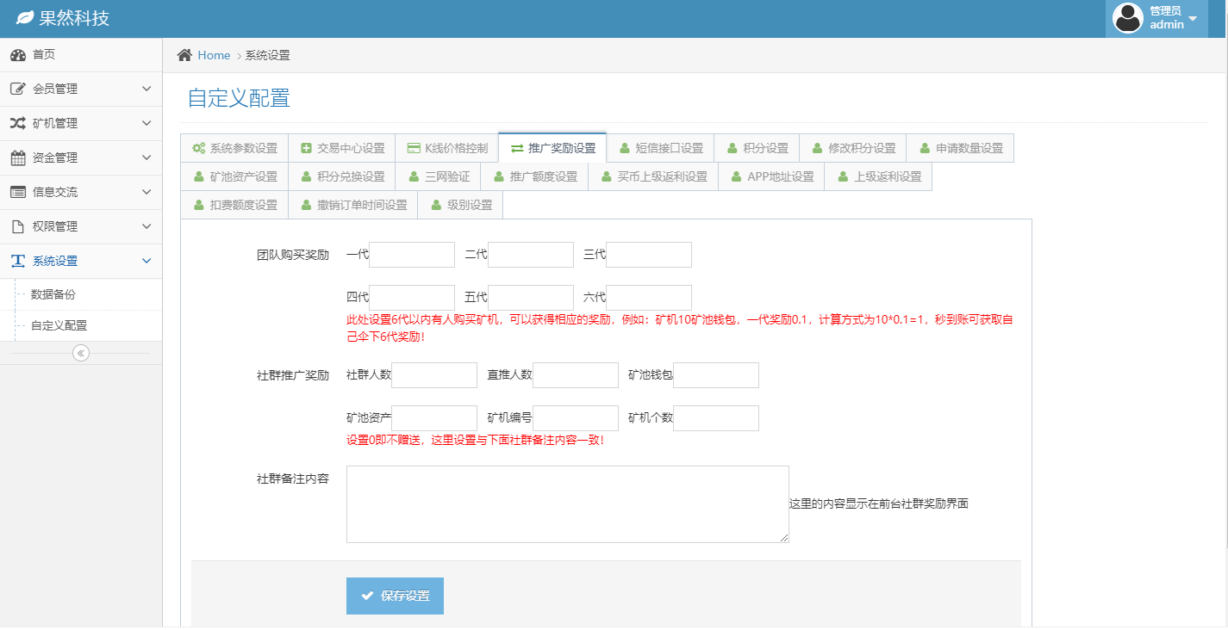Focus the 四代 reward input field
Image resolution: width=1228 pixels, height=630 pixels.
click(412, 298)
